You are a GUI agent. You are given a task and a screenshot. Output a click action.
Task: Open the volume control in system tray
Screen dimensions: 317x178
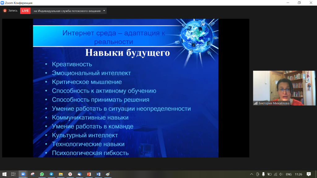(280, 174)
